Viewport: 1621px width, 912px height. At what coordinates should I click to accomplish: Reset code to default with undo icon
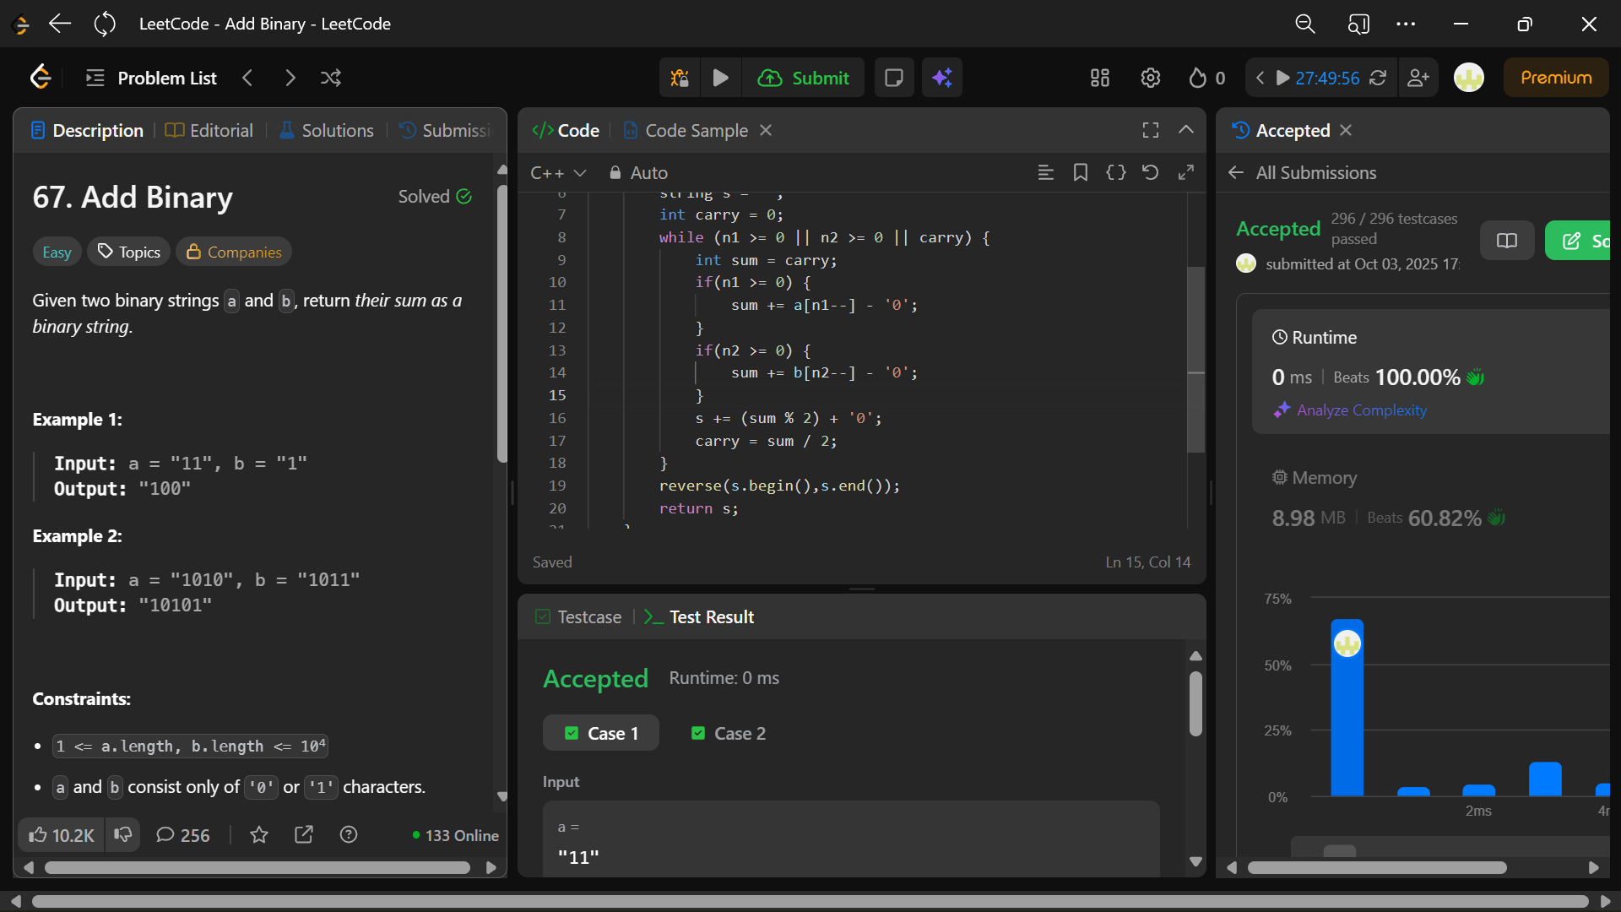[1150, 172]
